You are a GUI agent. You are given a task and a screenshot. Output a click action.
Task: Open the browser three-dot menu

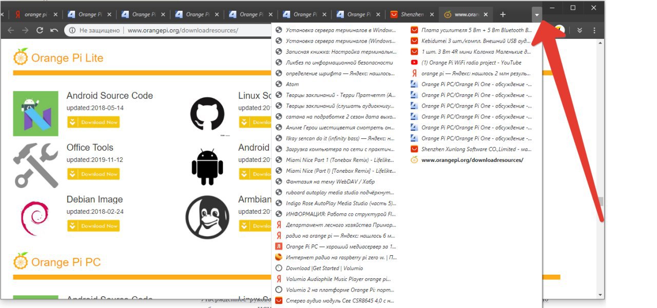(593, 31)
